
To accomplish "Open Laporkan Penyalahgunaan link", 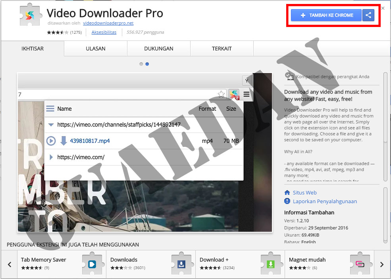I will (325, 201).
